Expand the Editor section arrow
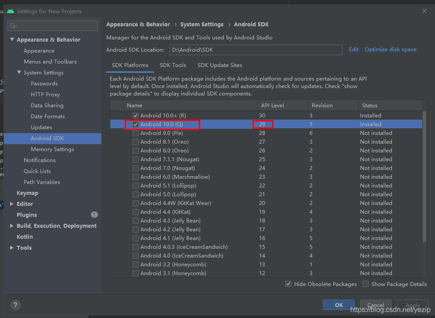435x318 pixels. (x=12, y=204)
